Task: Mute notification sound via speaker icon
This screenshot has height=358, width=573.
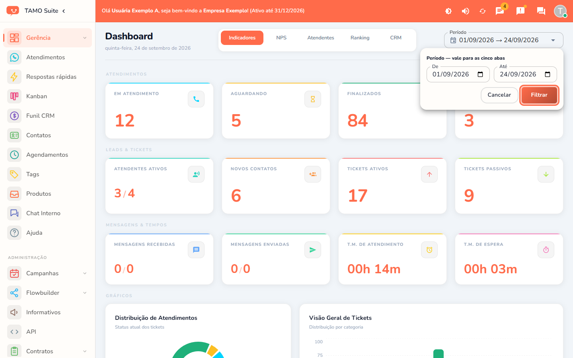Action: click(x=465, y=11)
